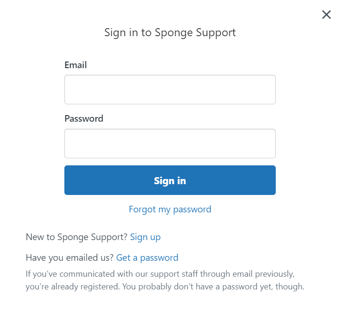Start resetting a forgotten password
Image resolution: width=342 pixels, height=319 pixels.
[170, 209]
